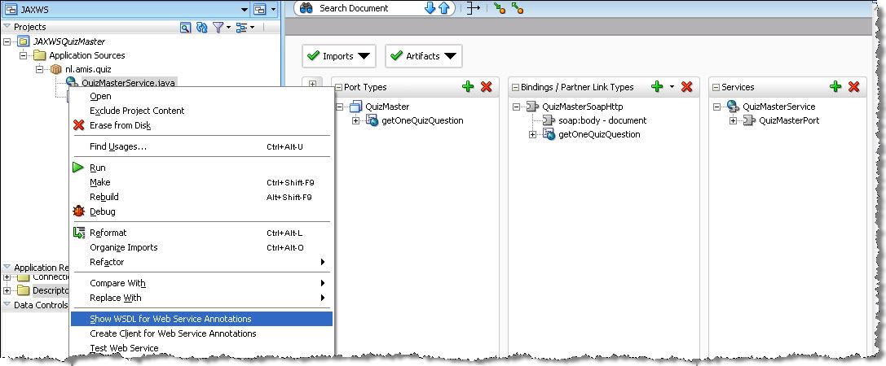Choose Erase from Disk in context menu
The width and height of the screenshot is (886, 366).
point(120,125)
